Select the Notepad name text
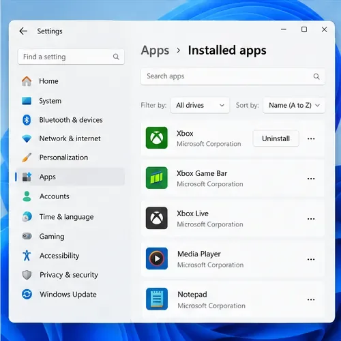 coord(192,295)
